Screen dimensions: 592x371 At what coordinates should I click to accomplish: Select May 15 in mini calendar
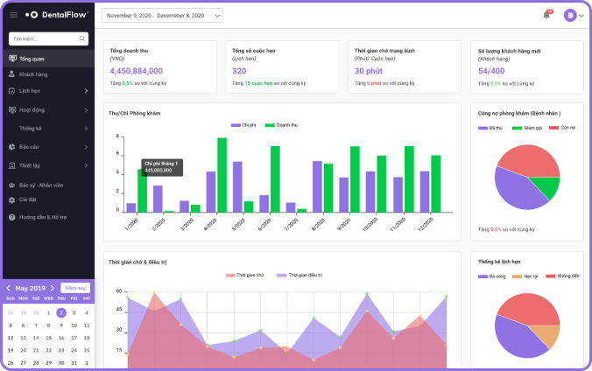point(48,338)
